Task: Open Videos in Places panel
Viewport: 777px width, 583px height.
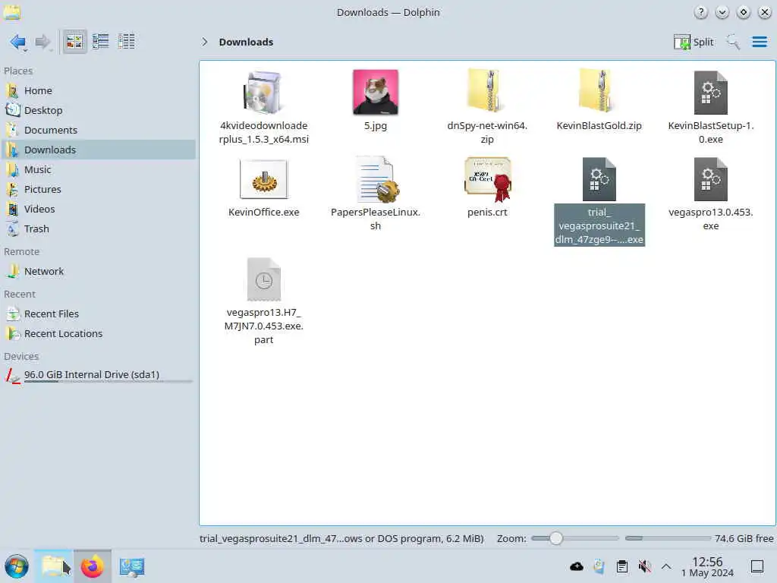Action: click(x=99, y=210)
